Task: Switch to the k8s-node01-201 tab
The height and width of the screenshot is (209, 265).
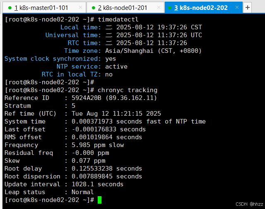Action: [125, 7]
